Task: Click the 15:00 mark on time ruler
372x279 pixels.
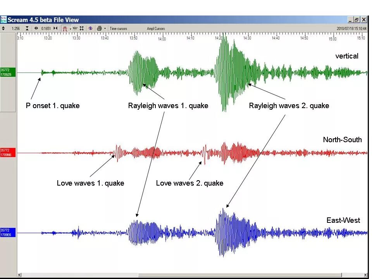Action: [332, 39]
